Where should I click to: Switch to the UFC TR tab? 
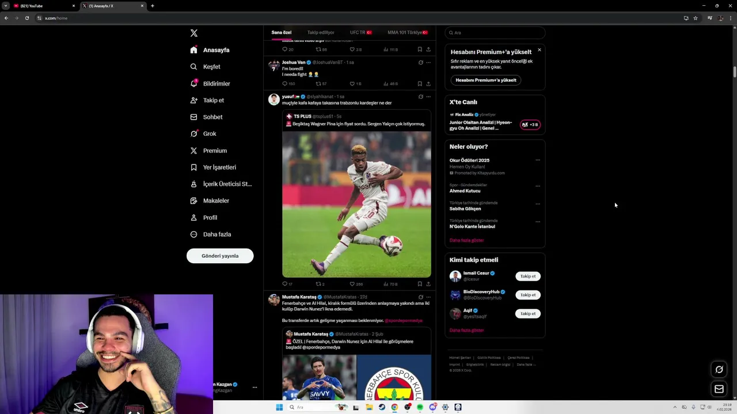click(361, 33)
